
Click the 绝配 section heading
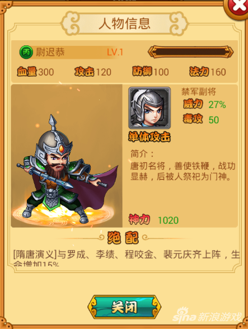point(123,238)
